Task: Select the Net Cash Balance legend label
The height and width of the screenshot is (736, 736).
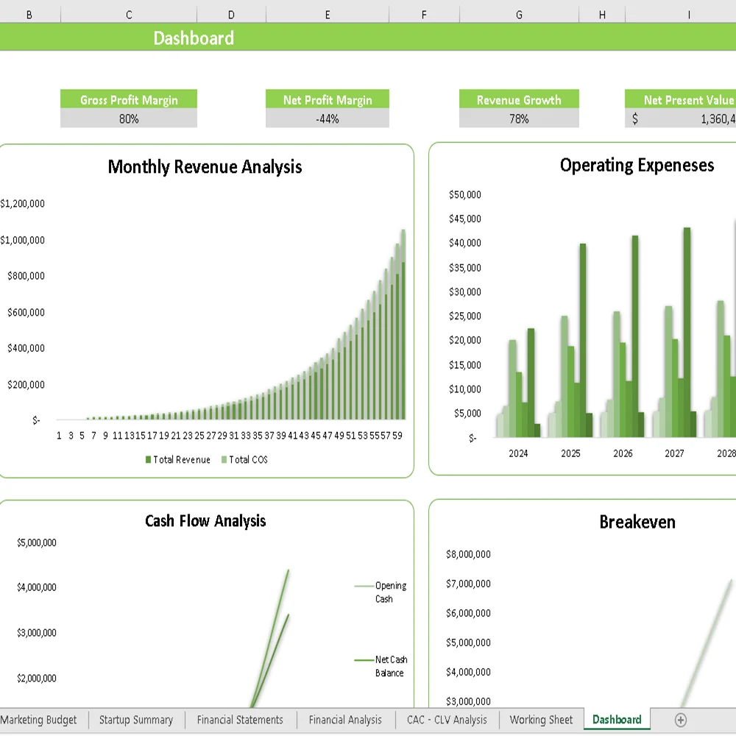Action: click(389, 666)
